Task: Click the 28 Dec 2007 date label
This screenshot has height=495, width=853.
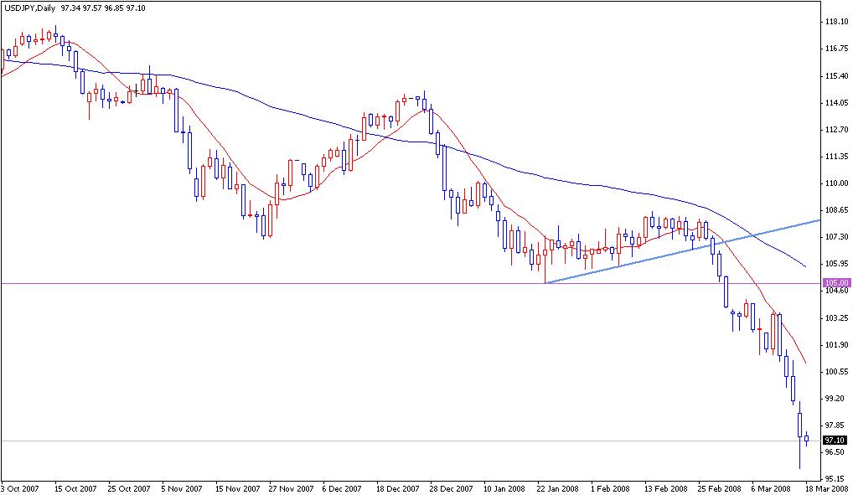Action: (x=452, y=488)
